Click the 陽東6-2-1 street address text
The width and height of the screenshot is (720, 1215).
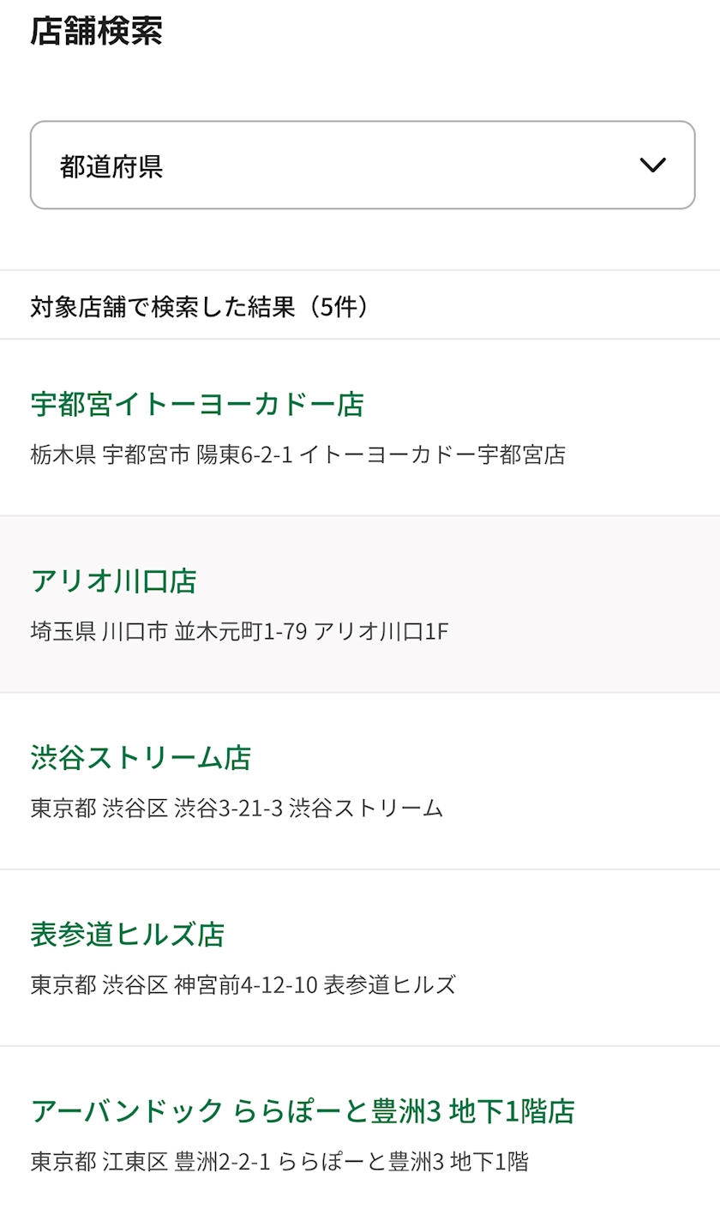coord(243,454)
